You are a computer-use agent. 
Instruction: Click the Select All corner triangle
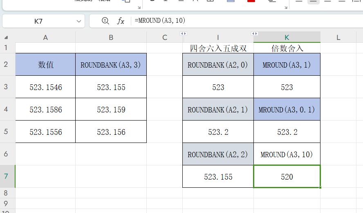6,37
